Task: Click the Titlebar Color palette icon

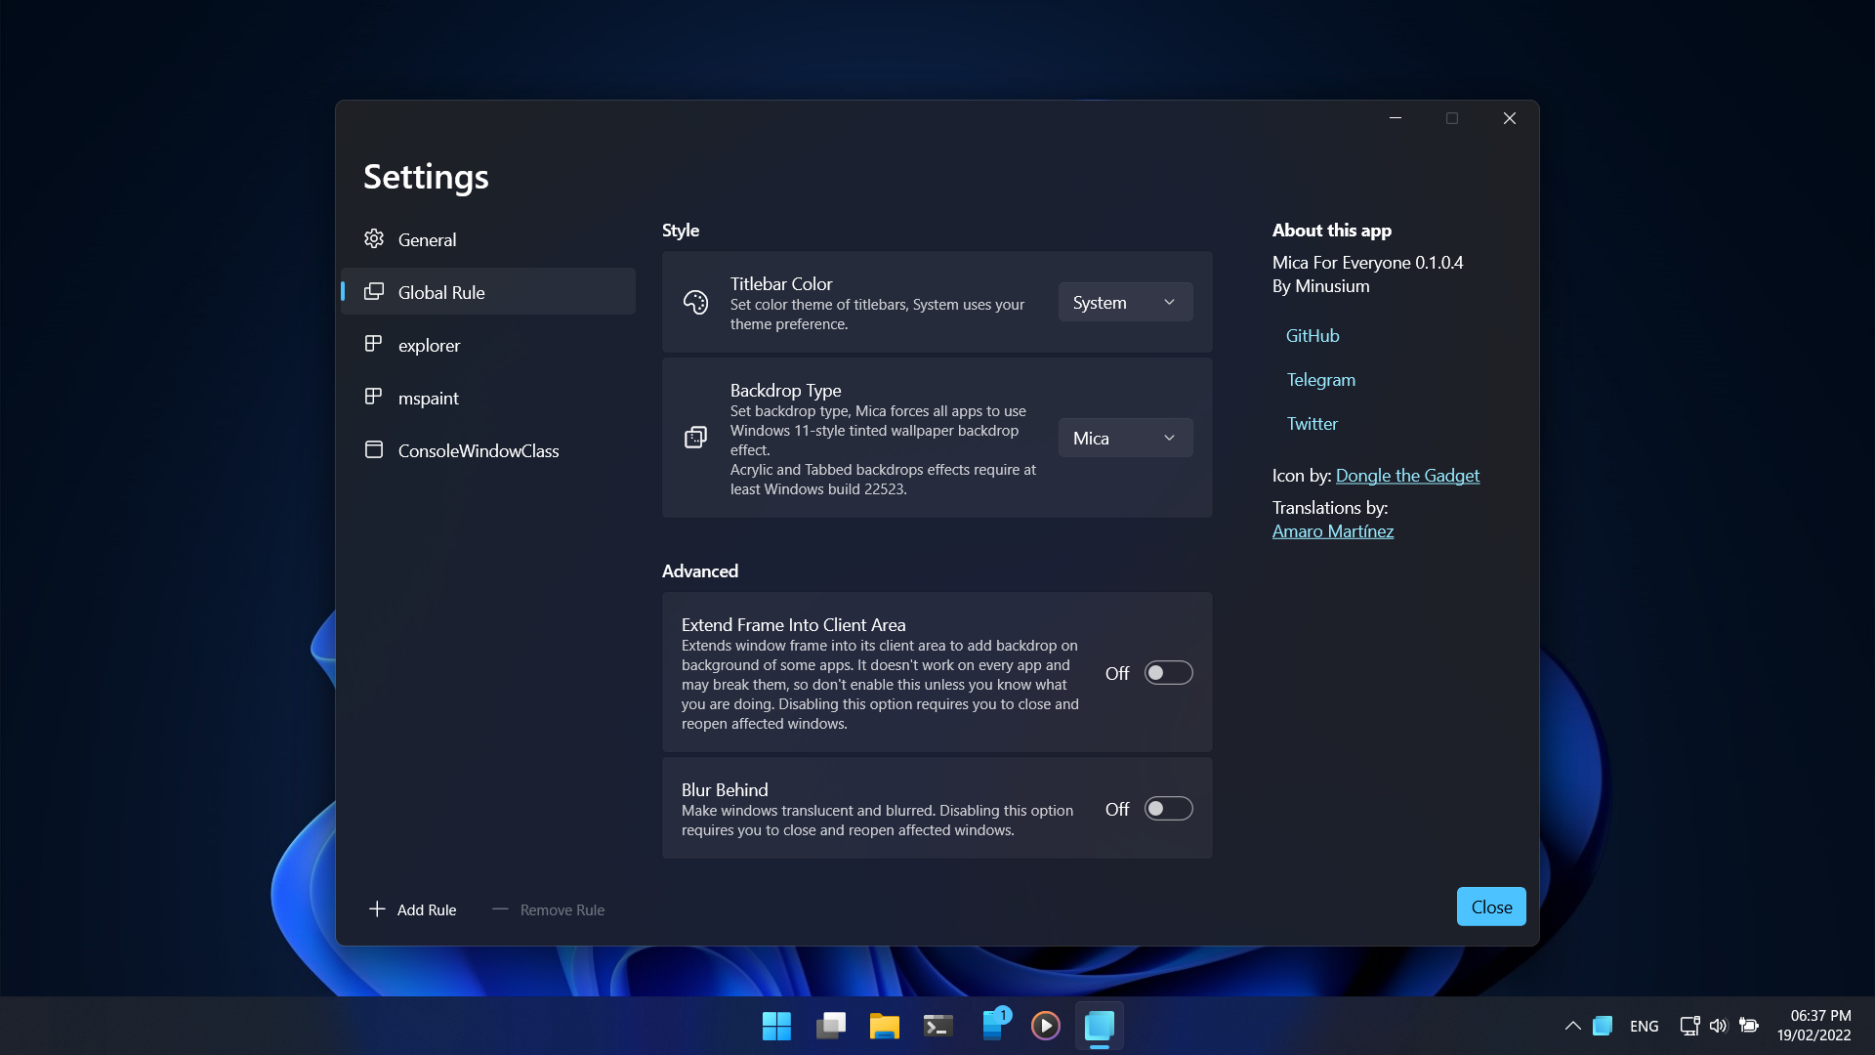Action: click(695, 303)
